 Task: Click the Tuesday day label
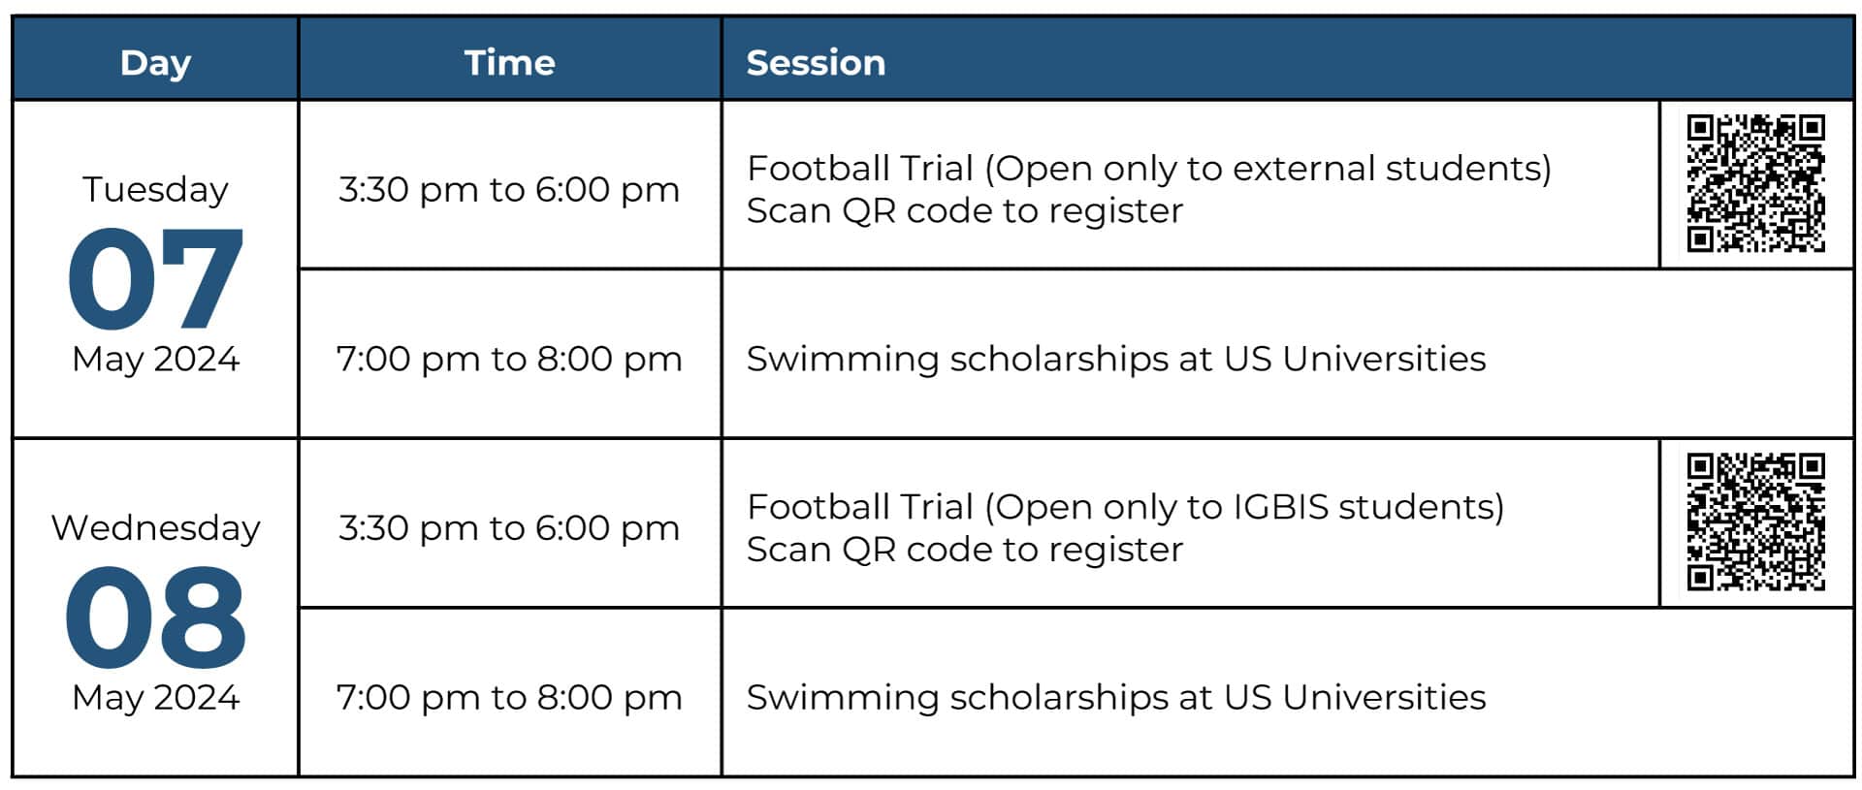pos(155,189)
